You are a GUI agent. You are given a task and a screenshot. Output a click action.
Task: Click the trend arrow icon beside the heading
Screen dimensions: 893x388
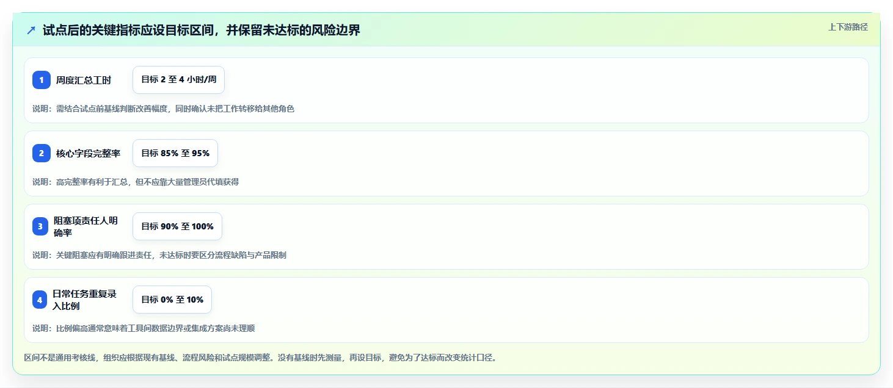click(x=31, y=31)
